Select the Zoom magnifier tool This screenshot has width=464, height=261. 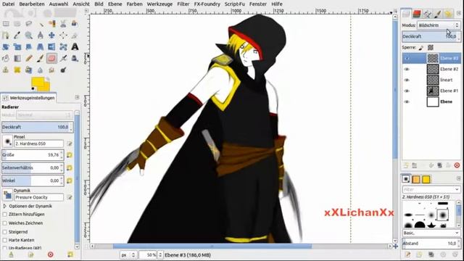29,36
